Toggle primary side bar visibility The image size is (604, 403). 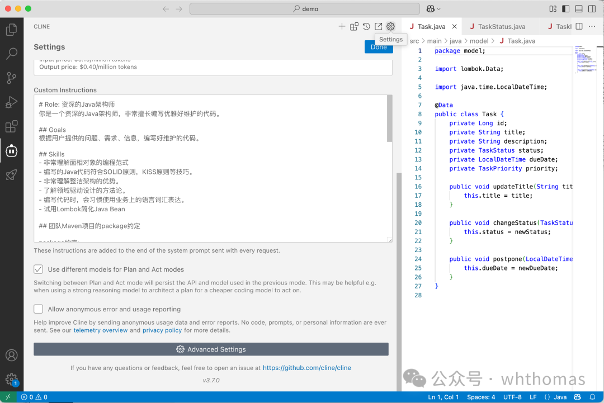tap(565, 9)
